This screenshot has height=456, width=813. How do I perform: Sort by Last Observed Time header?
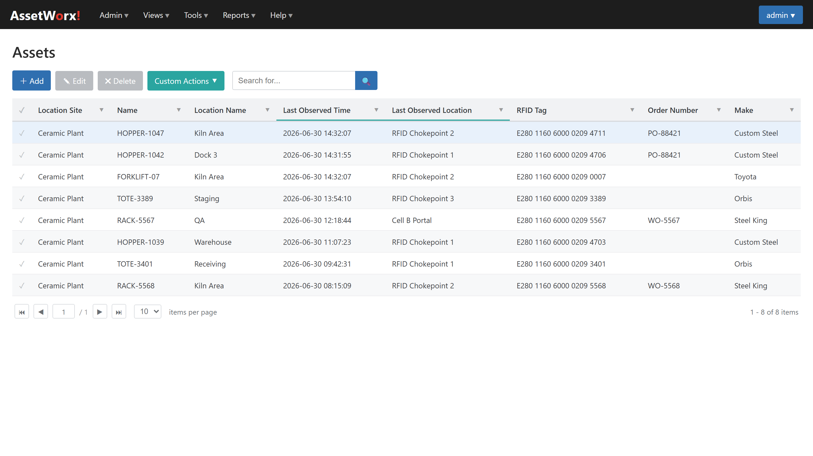coord(317,110)
